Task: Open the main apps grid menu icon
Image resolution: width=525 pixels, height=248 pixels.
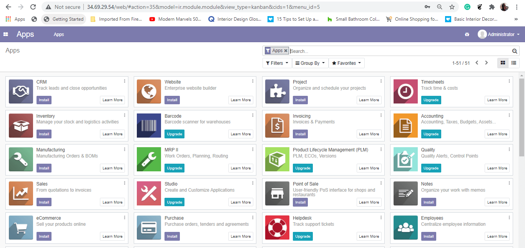Action: (6, 34)
